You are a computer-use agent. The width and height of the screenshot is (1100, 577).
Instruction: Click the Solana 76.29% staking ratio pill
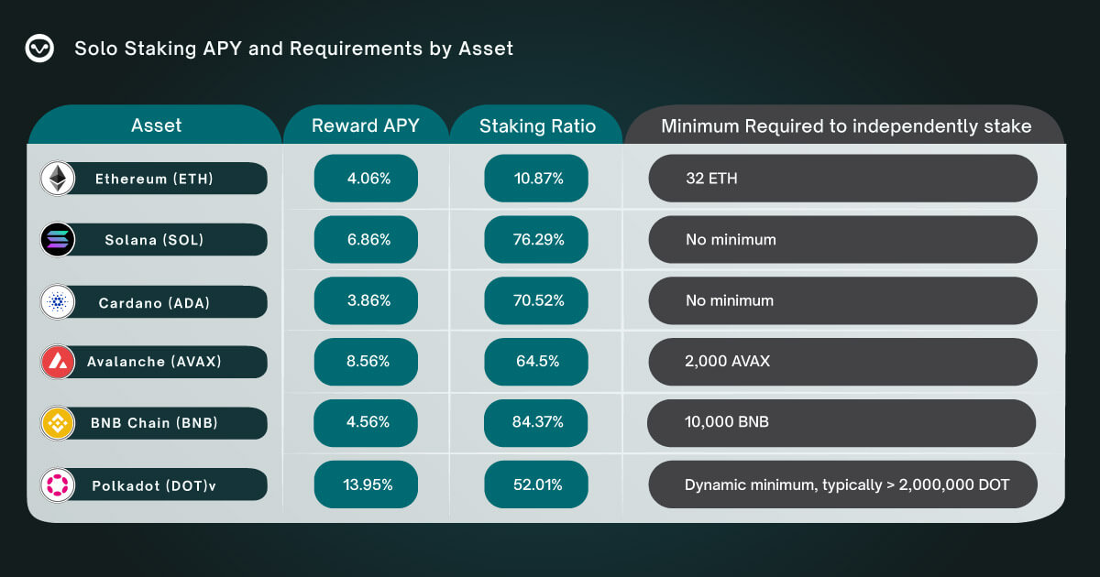point(538,240)
